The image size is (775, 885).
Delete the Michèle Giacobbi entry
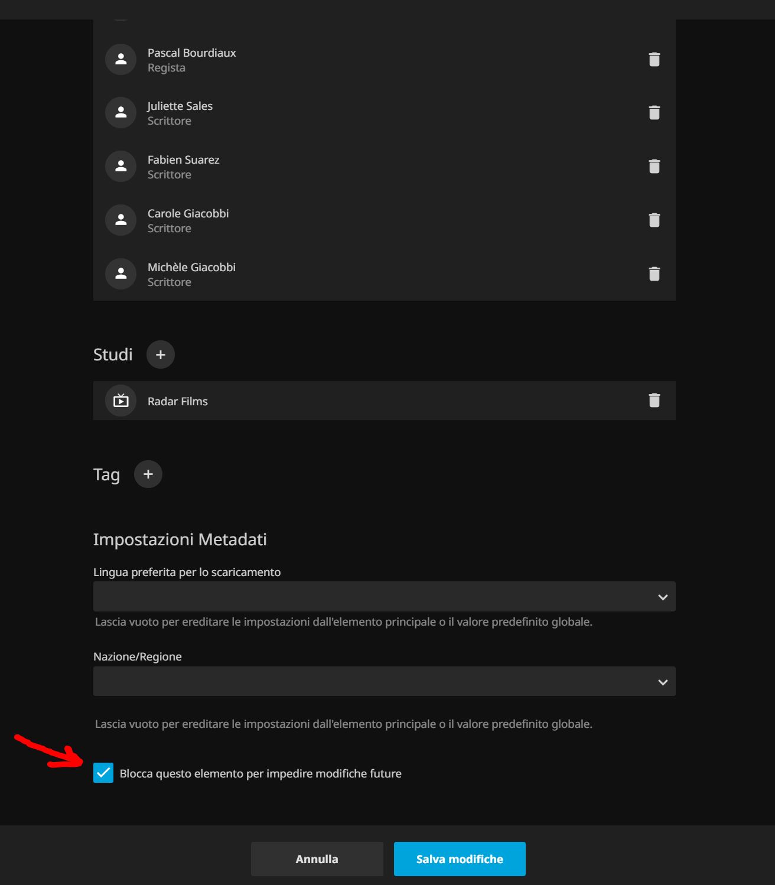654,274
